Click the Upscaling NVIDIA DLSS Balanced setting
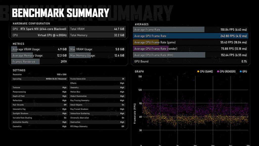Viewport: 259px width, 146px height. coord(40,79)
